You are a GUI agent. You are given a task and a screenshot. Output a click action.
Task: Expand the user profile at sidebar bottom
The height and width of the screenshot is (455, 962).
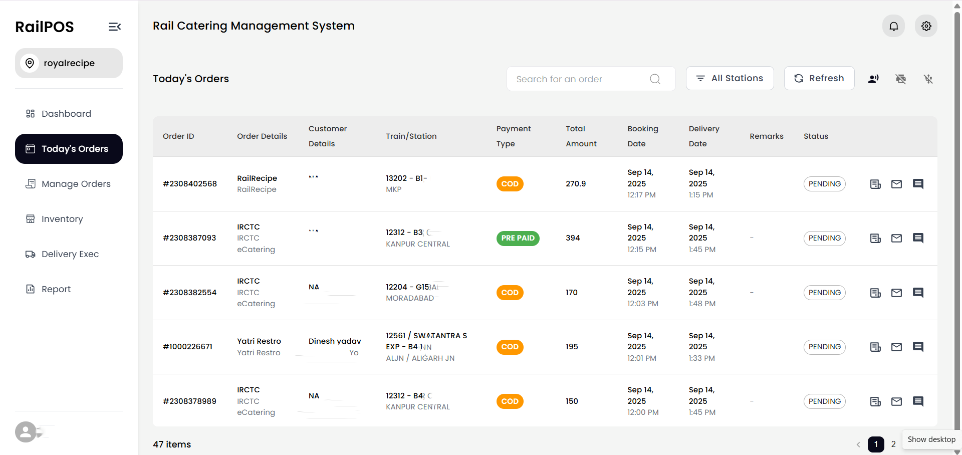coord(26,432)
